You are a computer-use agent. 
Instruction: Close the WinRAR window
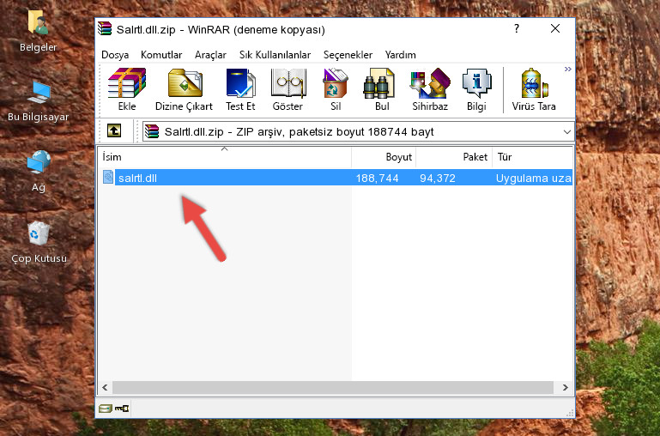pyautogui.click(x=555, y=28)
